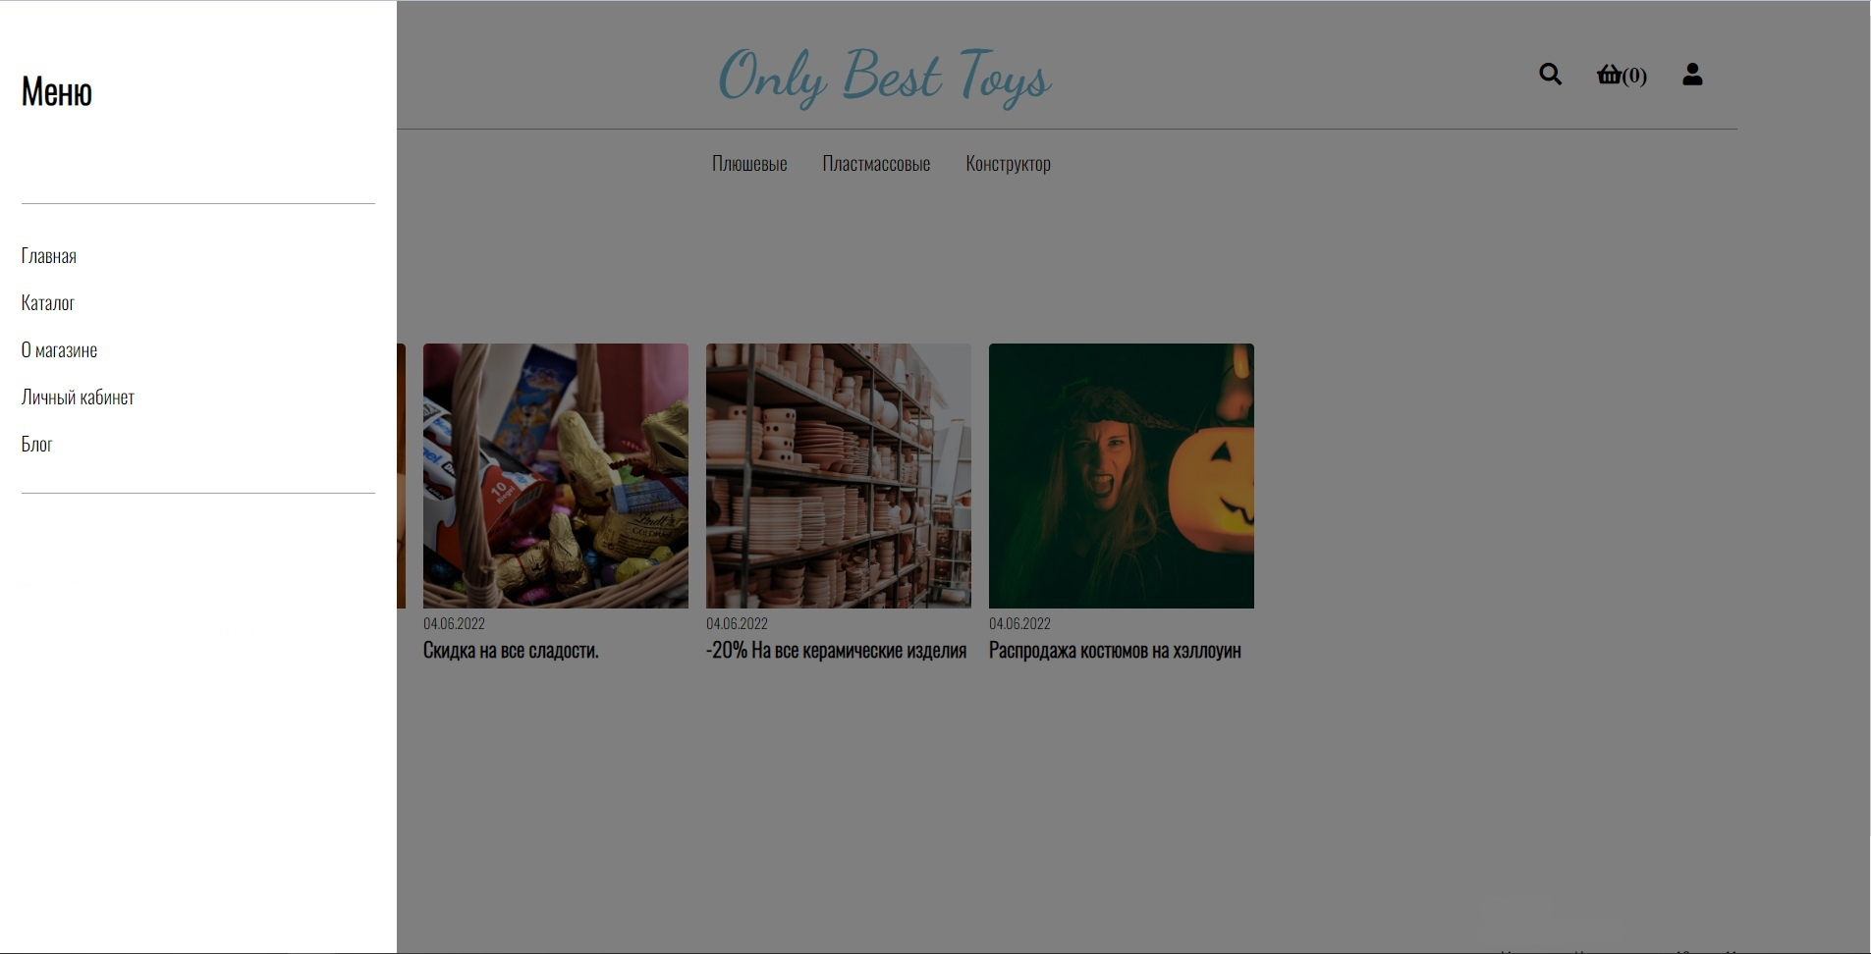The width and height of the screenshot is (1871, 954).
Task: Select the Плюшевые category
Action: point(749,164)
